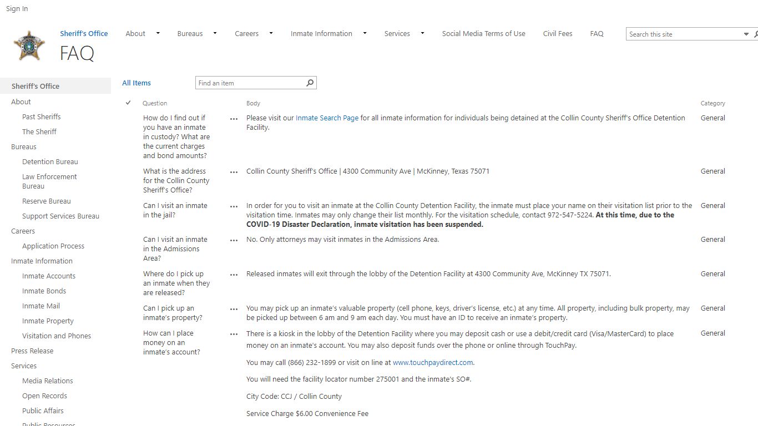Open Social Media Terms of Use page
Screen dimensions: 758x426
[483, 33]
